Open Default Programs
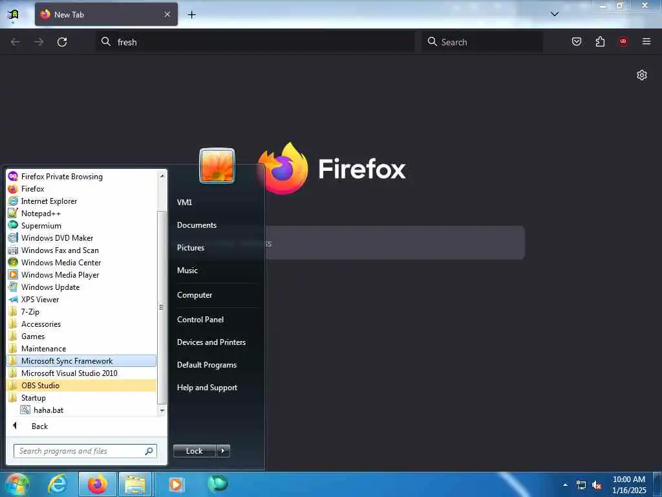 tap(206, 365)
